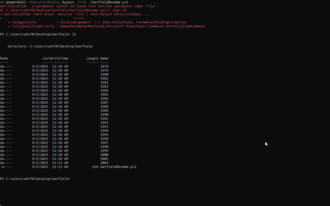Image resolution: width=330 pixels, height=206 pixels.
Task: Click the 1985 folder entry name
Action: pos(104,95)
